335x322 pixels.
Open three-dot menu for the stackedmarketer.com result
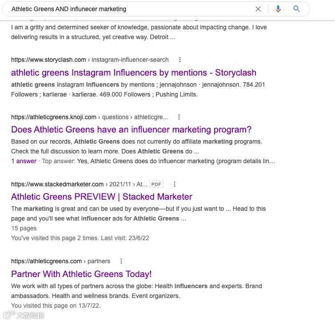pyautogui.click(x=175, y=184)
